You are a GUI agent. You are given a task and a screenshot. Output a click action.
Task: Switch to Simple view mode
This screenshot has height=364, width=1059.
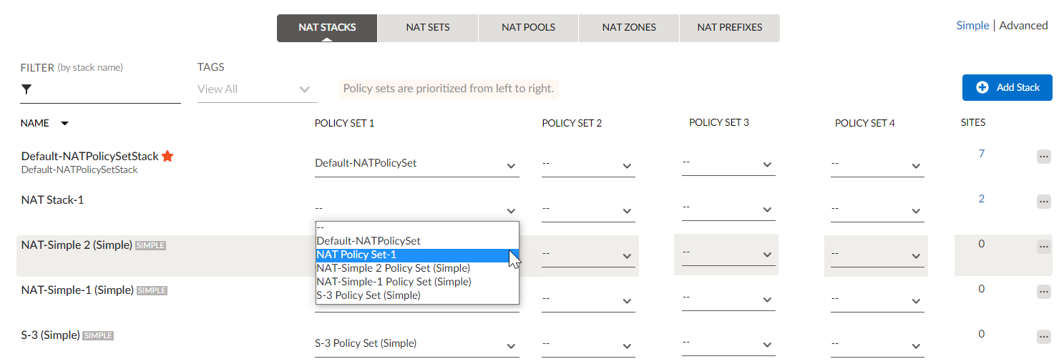[x=972, y=26]
